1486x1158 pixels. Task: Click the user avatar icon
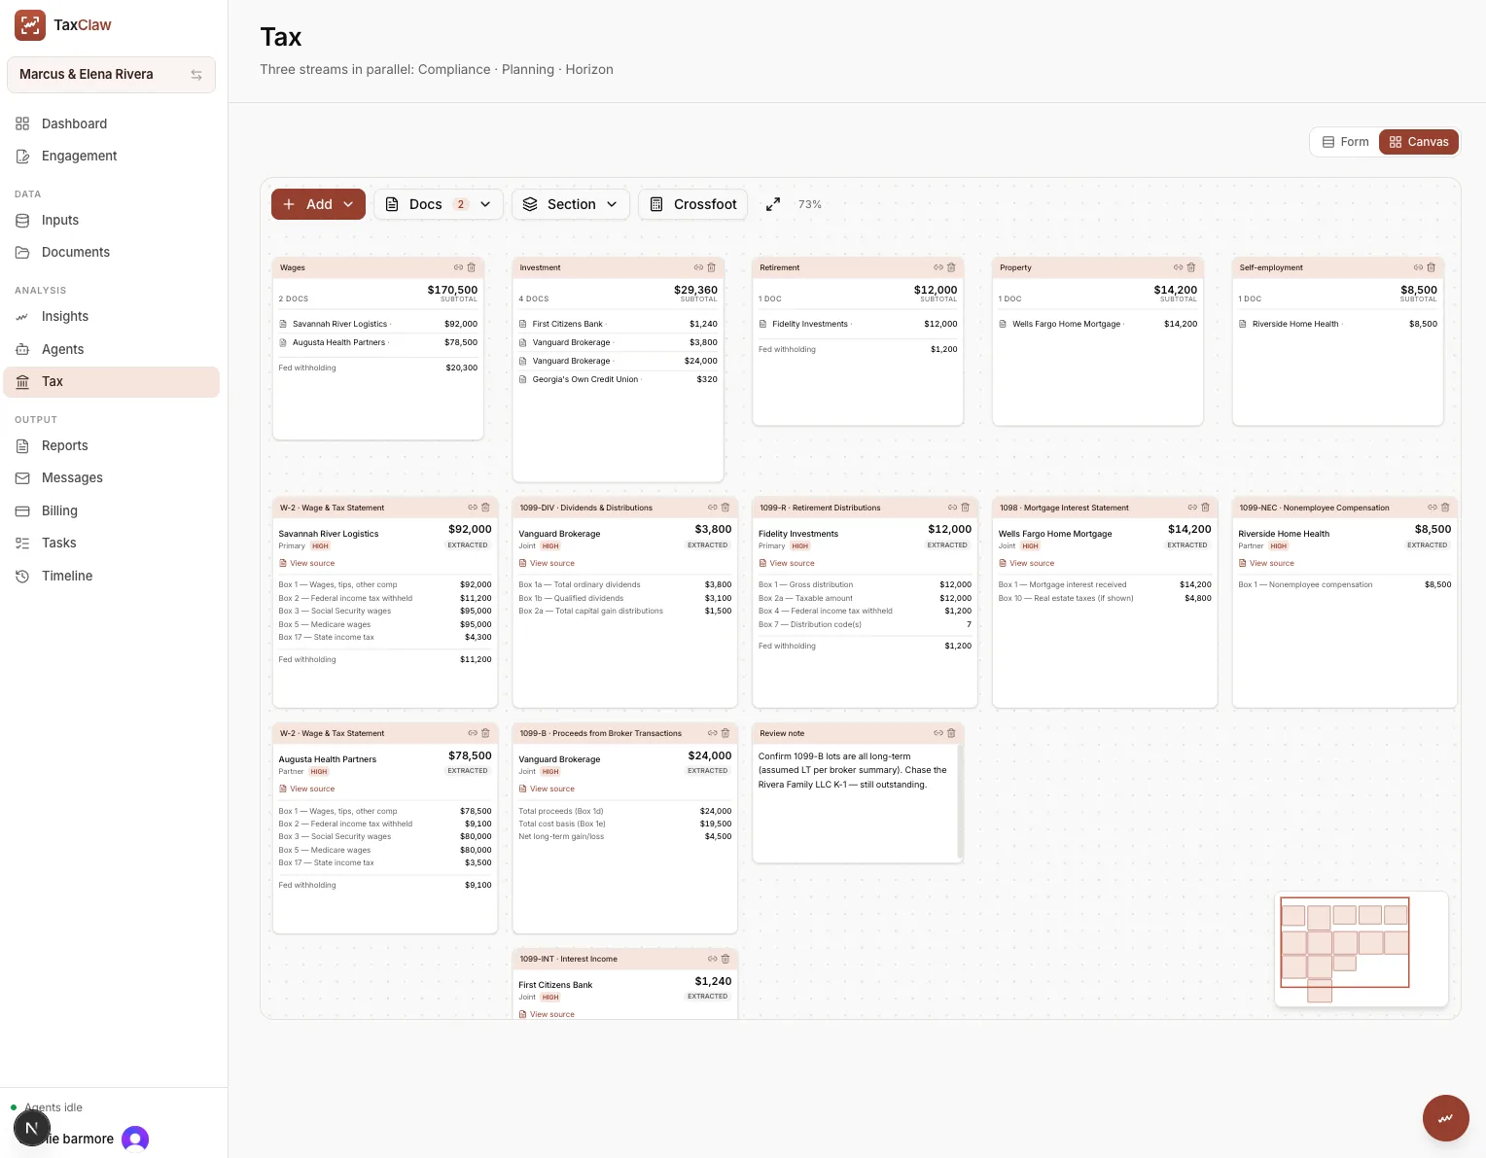135,1139
